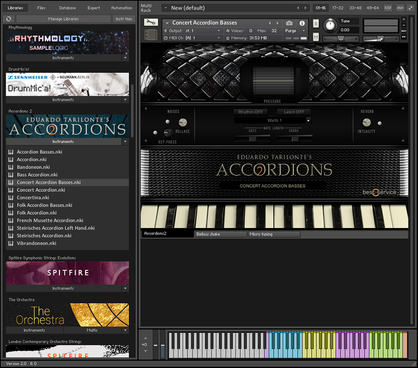Open instrument edit mode with the wrench icon
The height and width of the screenshot is (368, 418).
151,22
